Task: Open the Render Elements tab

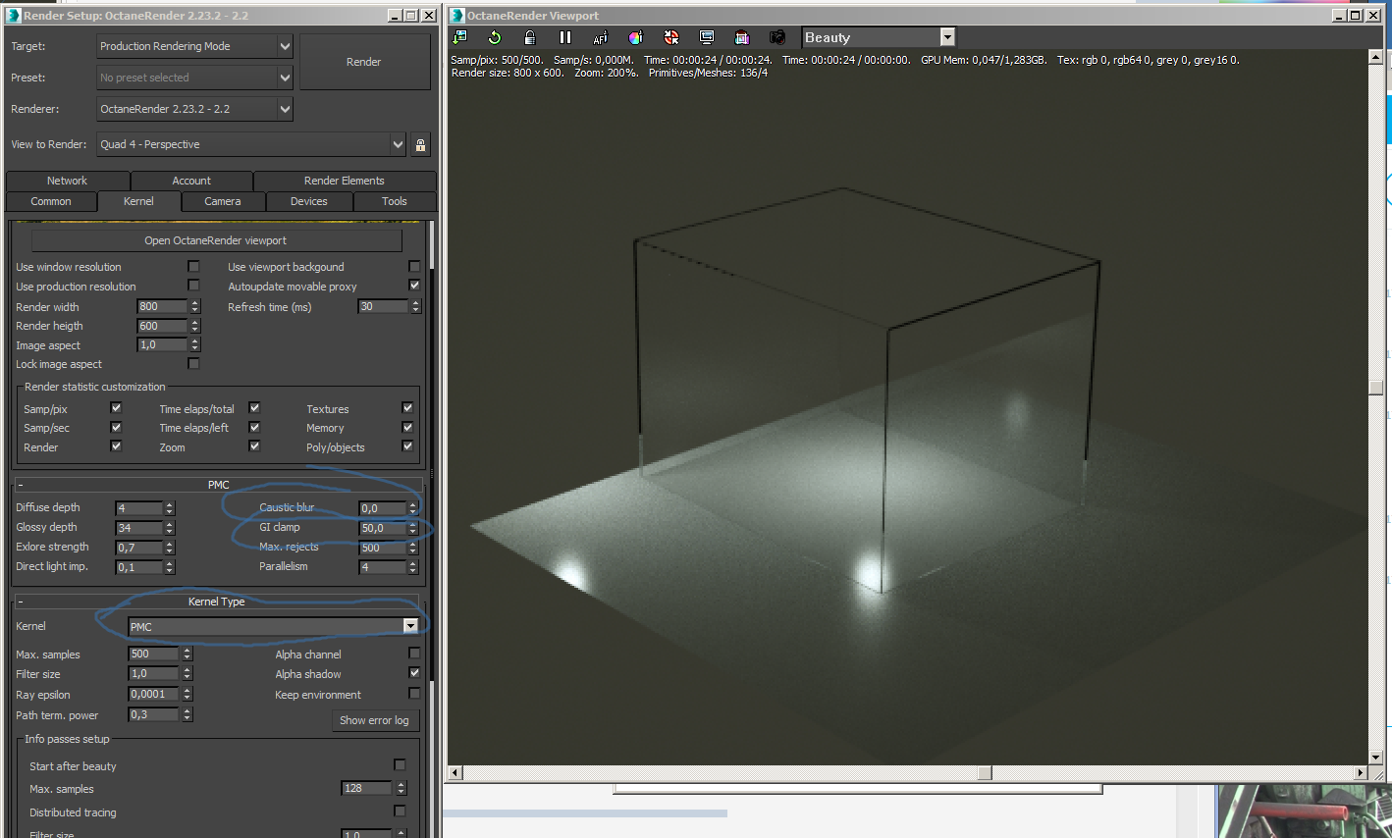Action: (344, 181)
